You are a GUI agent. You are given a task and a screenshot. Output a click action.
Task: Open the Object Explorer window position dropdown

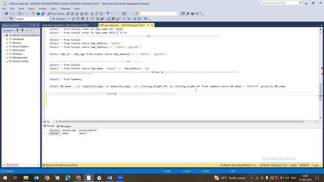(30, 25)
